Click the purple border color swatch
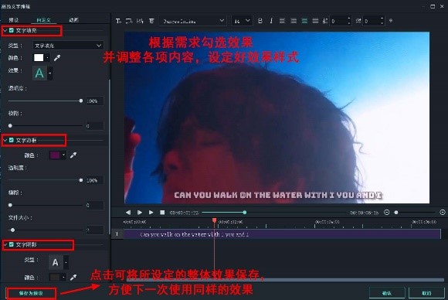The image size is (448, 300). tap(55, 155)
